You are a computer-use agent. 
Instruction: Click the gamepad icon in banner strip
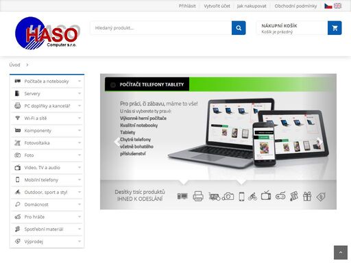pos(280,196)
